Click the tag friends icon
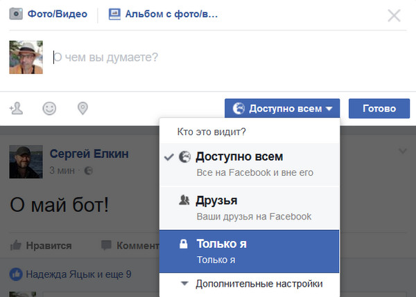 click(x=17, y=108)
